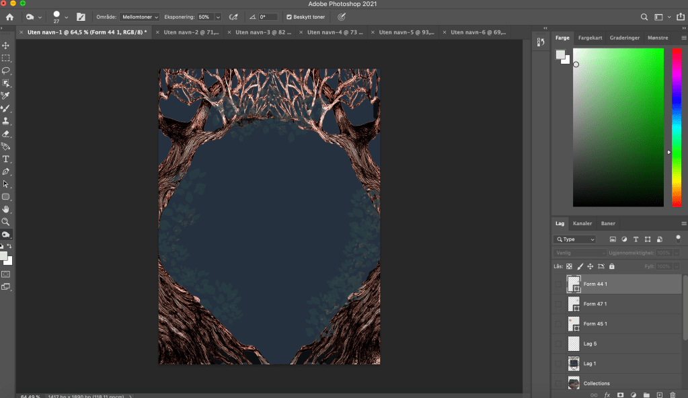The height and width of the screenshot is (398, 688).
Task: Choose the Horizontal Type tool
Action: click(6, 159)
